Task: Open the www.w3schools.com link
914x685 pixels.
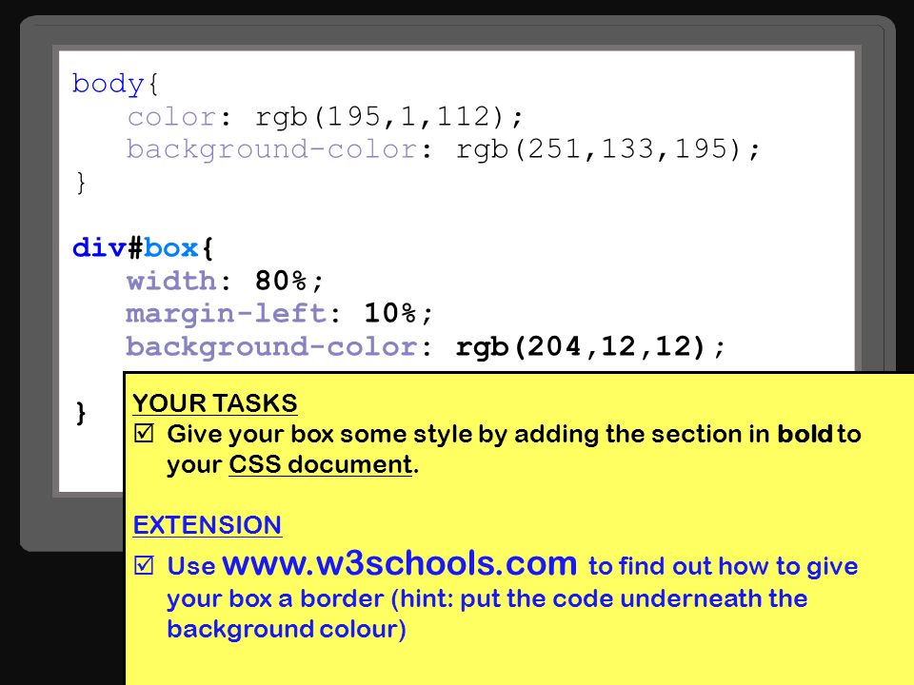Action: pos(400,564)
